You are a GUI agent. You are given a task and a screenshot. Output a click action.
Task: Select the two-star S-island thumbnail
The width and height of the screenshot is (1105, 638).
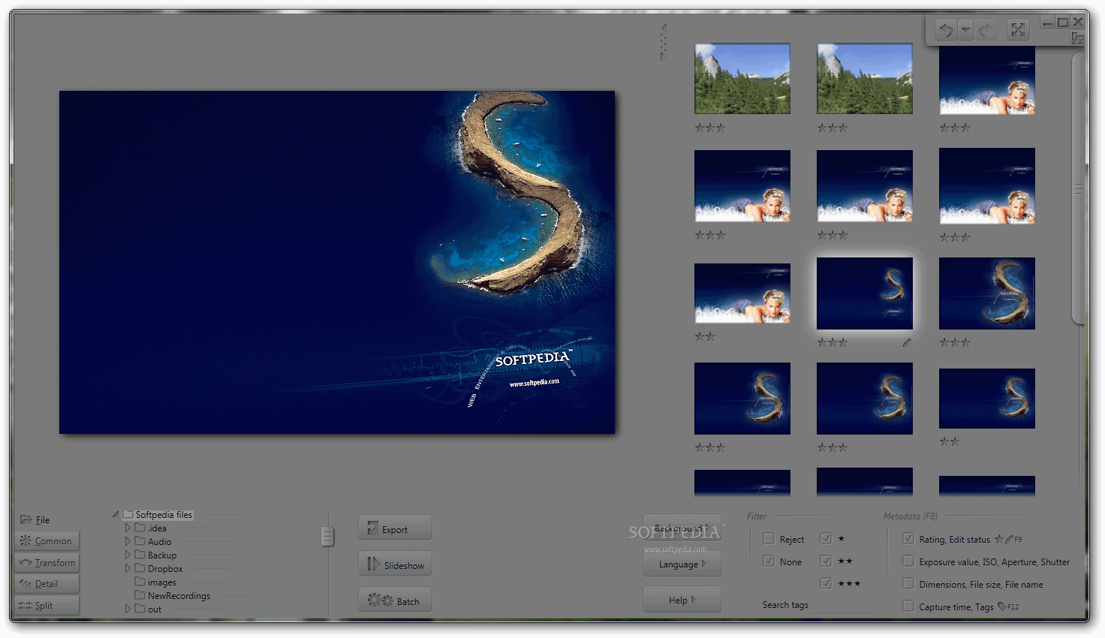click(987, 399)
